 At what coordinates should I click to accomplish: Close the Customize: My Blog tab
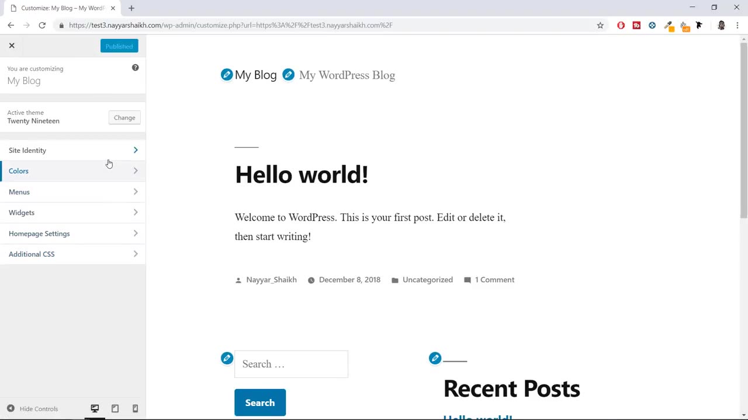coord(113,8)
